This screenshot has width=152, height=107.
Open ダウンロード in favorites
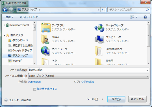(x=18, y=40)
